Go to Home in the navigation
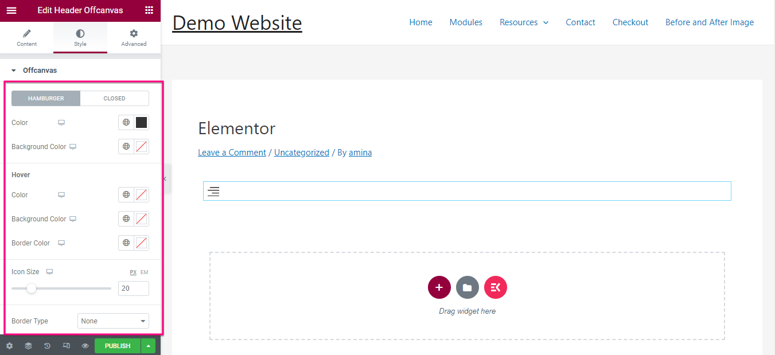 tap(420, 22)
